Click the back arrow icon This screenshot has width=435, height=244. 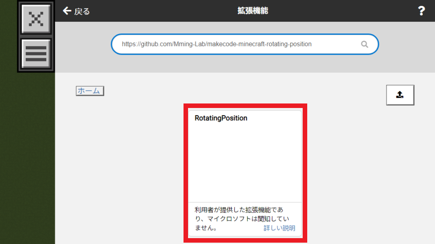(67, 11)
